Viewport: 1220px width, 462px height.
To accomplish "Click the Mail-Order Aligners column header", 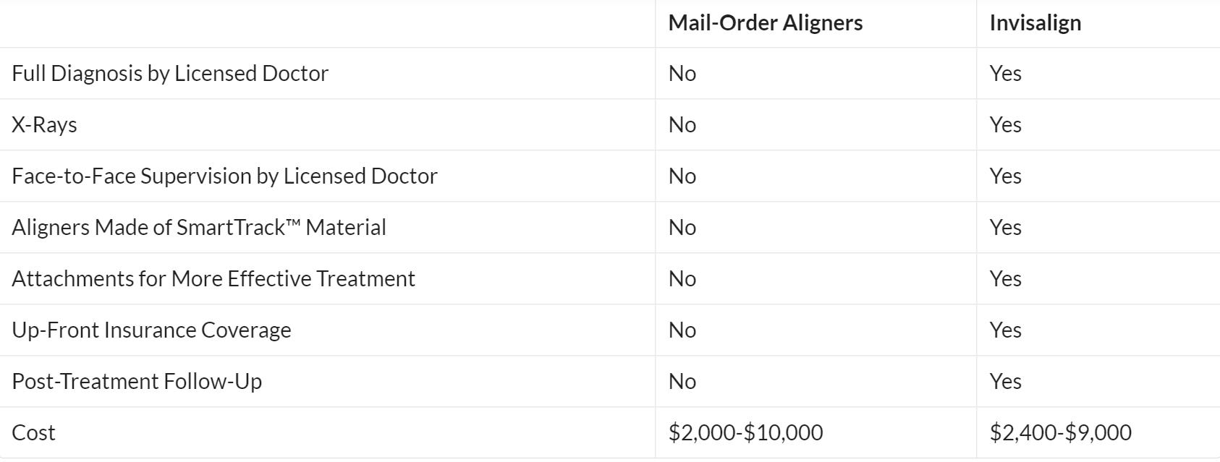I will pos(765,23).
